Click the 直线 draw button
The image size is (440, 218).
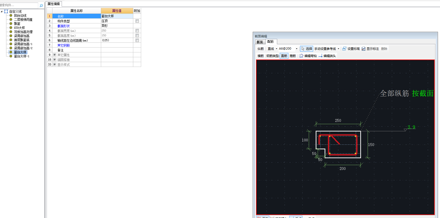coord(271,49)
